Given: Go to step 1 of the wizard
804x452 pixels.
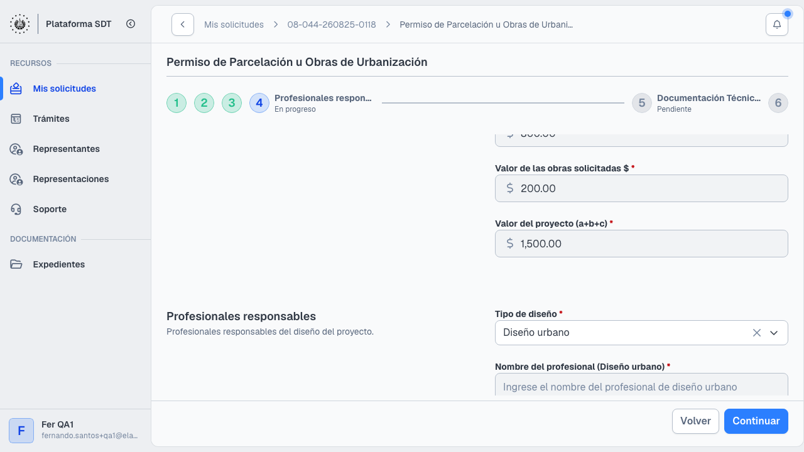Looking at the screenshot, I should point(177,103).
